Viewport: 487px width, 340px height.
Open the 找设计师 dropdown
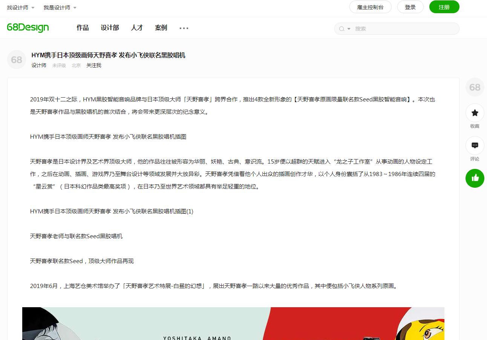pyautogui.click(x=21, y=8)
